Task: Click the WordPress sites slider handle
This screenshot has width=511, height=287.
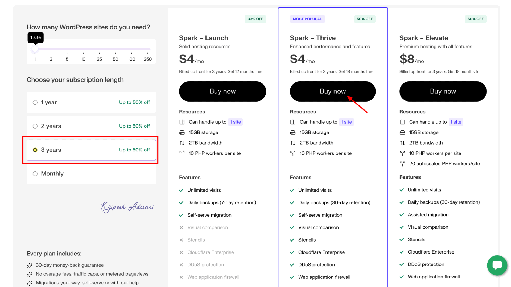Action: click(35, 49)
